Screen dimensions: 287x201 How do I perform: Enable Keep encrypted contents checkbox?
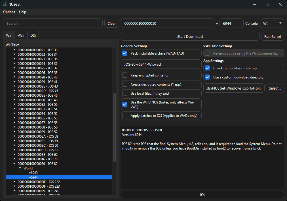[125, 75]
